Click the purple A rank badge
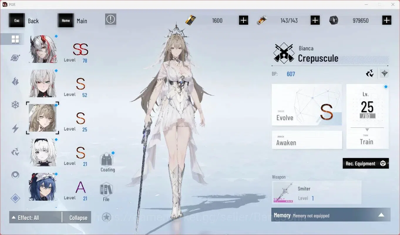The image size is (400, 235). 80,187
